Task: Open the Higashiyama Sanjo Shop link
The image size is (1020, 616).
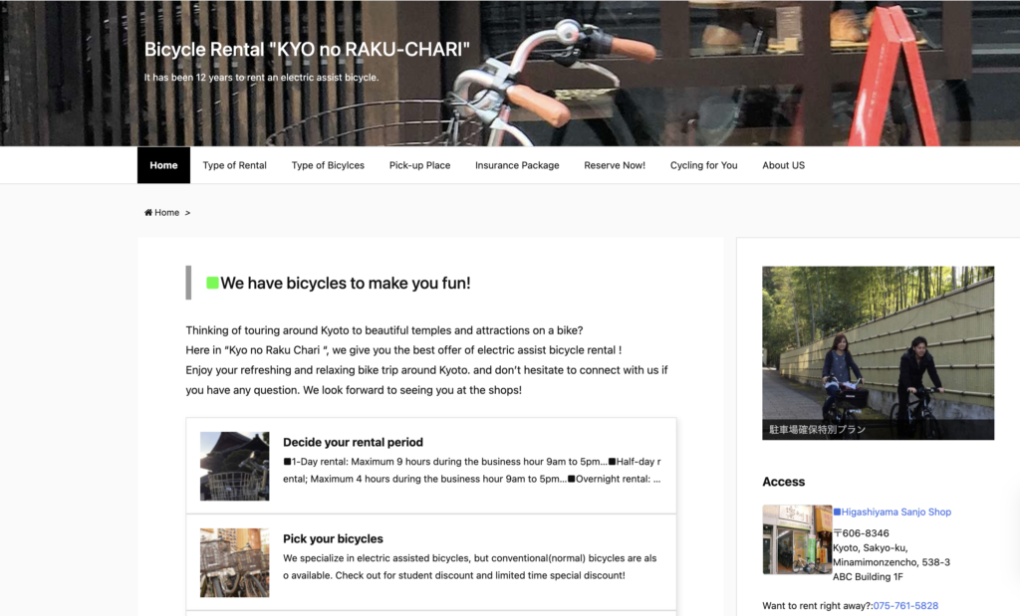Action: (x=895, y=513)
